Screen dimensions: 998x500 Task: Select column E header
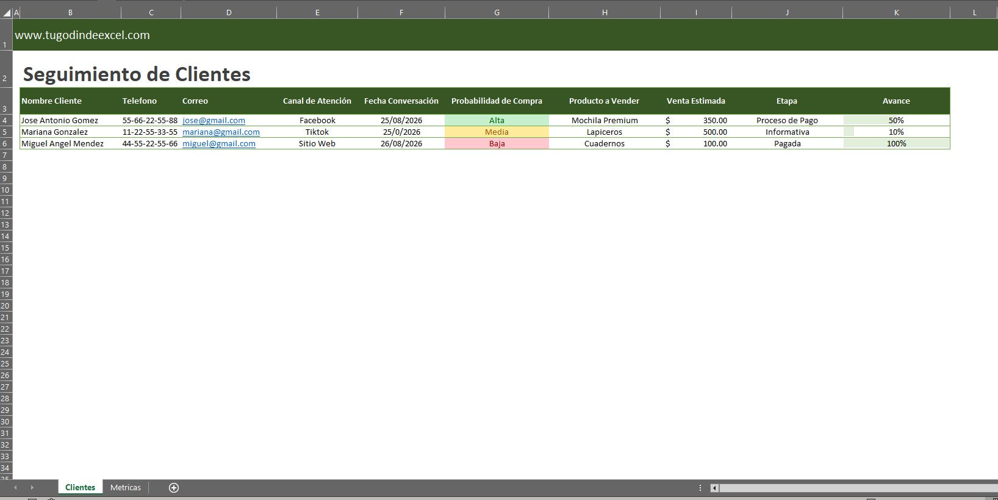click(x=317, y=12)
